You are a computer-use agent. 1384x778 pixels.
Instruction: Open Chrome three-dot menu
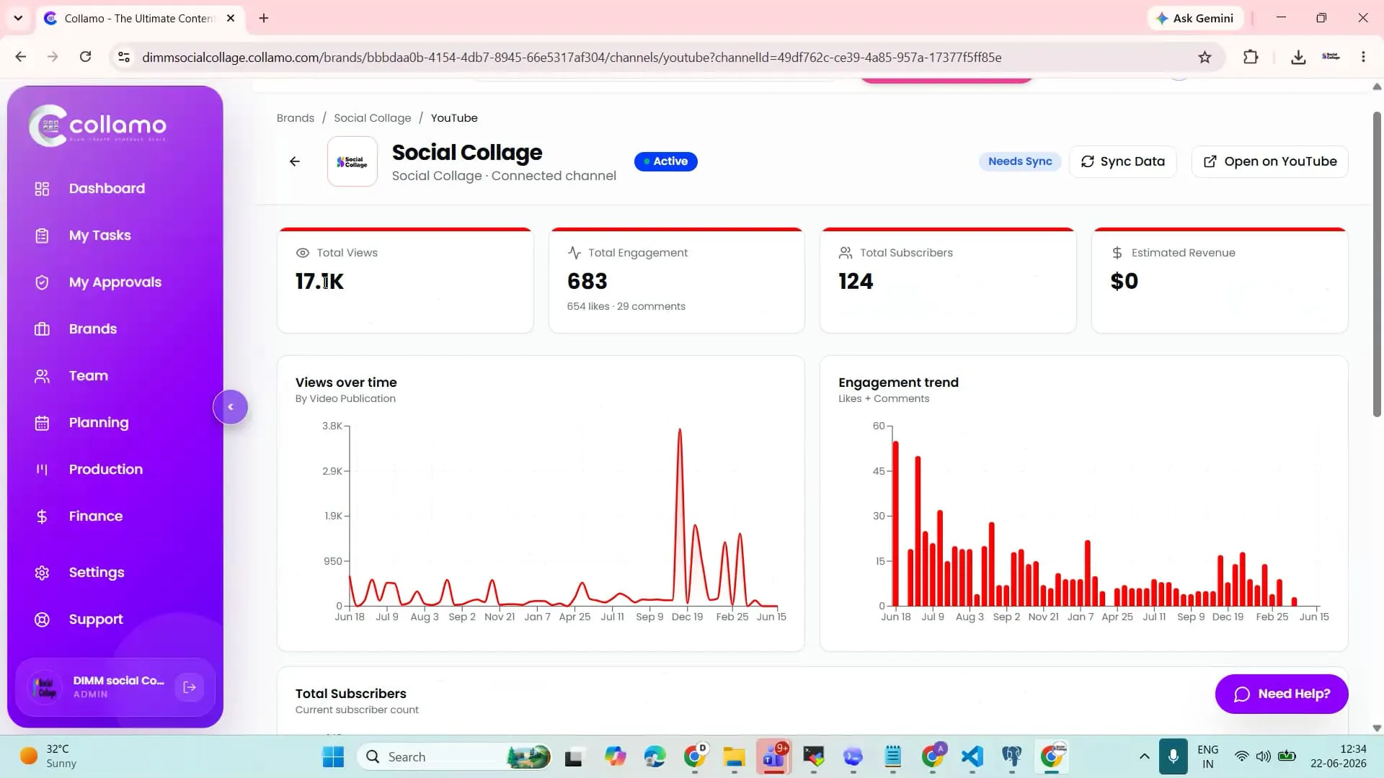point(1363,57)
